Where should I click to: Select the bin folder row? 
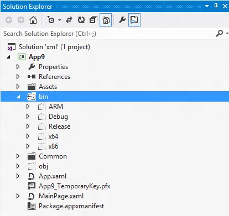pyautogui.click(x=114, y=97)
